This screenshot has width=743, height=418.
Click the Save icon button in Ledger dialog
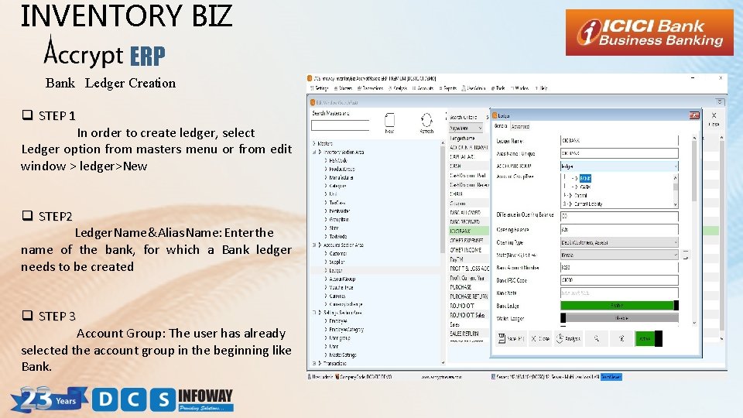pyautogui.click(x=510, y=338)
